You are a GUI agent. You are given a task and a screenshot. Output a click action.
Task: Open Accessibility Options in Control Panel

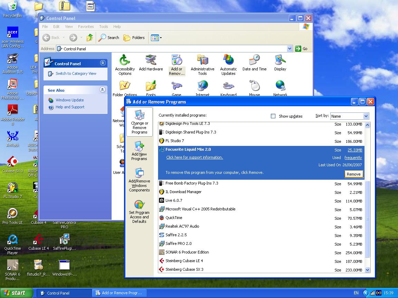[125, 65]
